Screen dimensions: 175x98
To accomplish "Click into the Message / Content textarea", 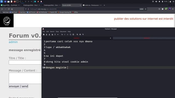I will pos(25,78).
